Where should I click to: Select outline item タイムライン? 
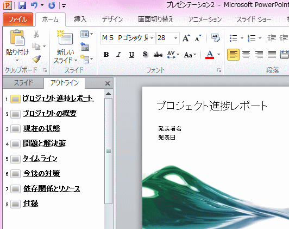(x=40, y=159)
